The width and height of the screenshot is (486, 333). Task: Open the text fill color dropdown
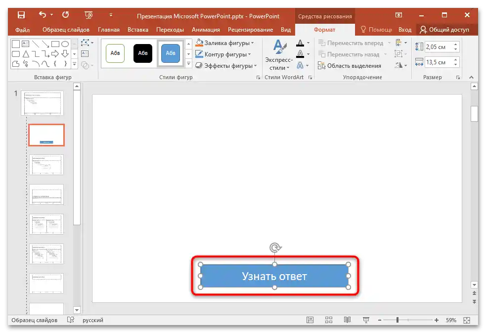[308, 43]
